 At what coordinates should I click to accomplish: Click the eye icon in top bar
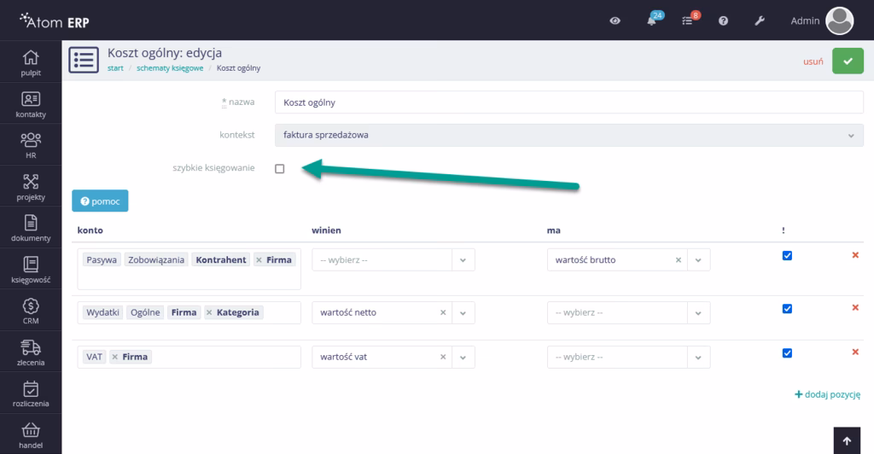[x=615, y=21]
